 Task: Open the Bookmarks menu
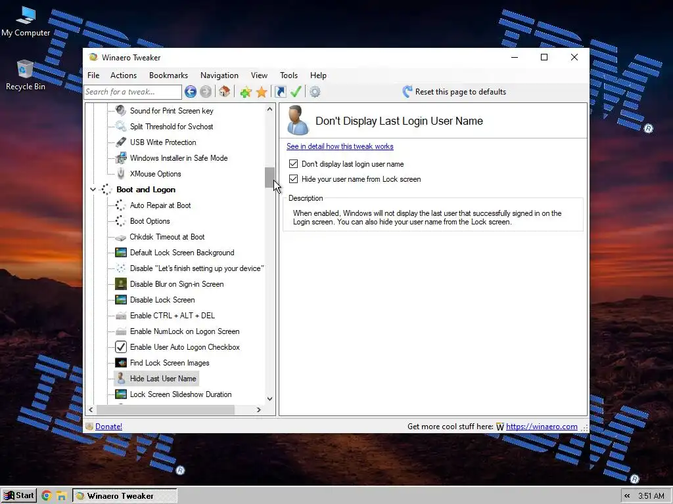[169, 75]
